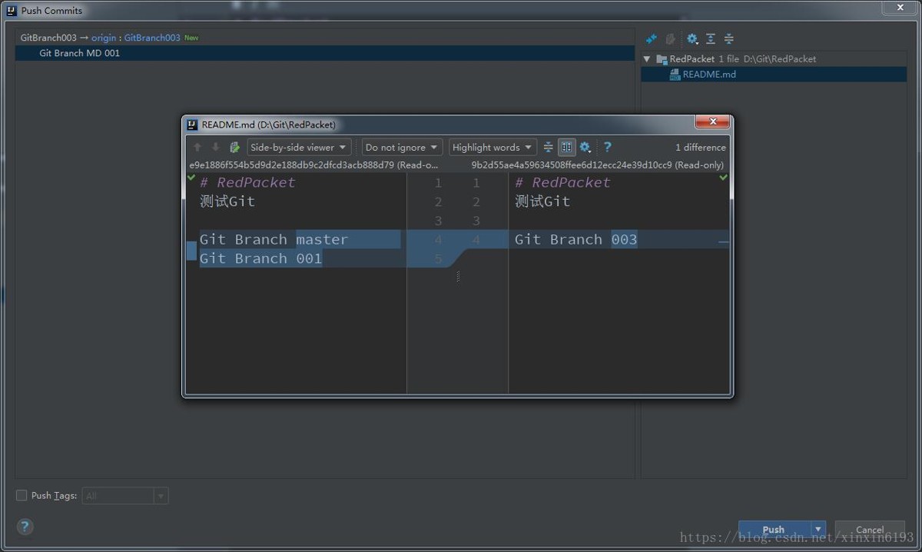Click the Show Diff icon in changes panel
This screenshot has height=552, width=922.
point(652,38)
